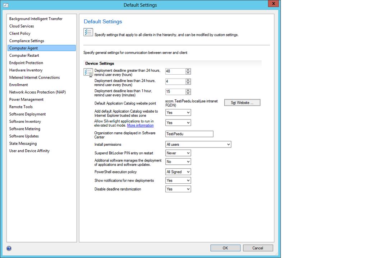Close the Default Settings dialog

tap(273, 4)
